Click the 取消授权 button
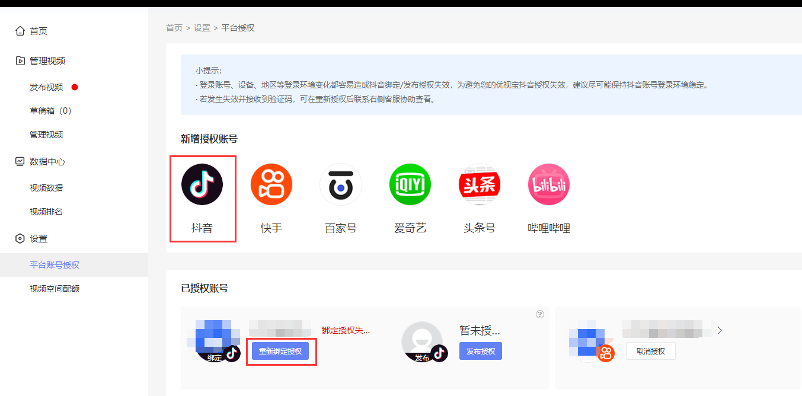 click(651, 351)
